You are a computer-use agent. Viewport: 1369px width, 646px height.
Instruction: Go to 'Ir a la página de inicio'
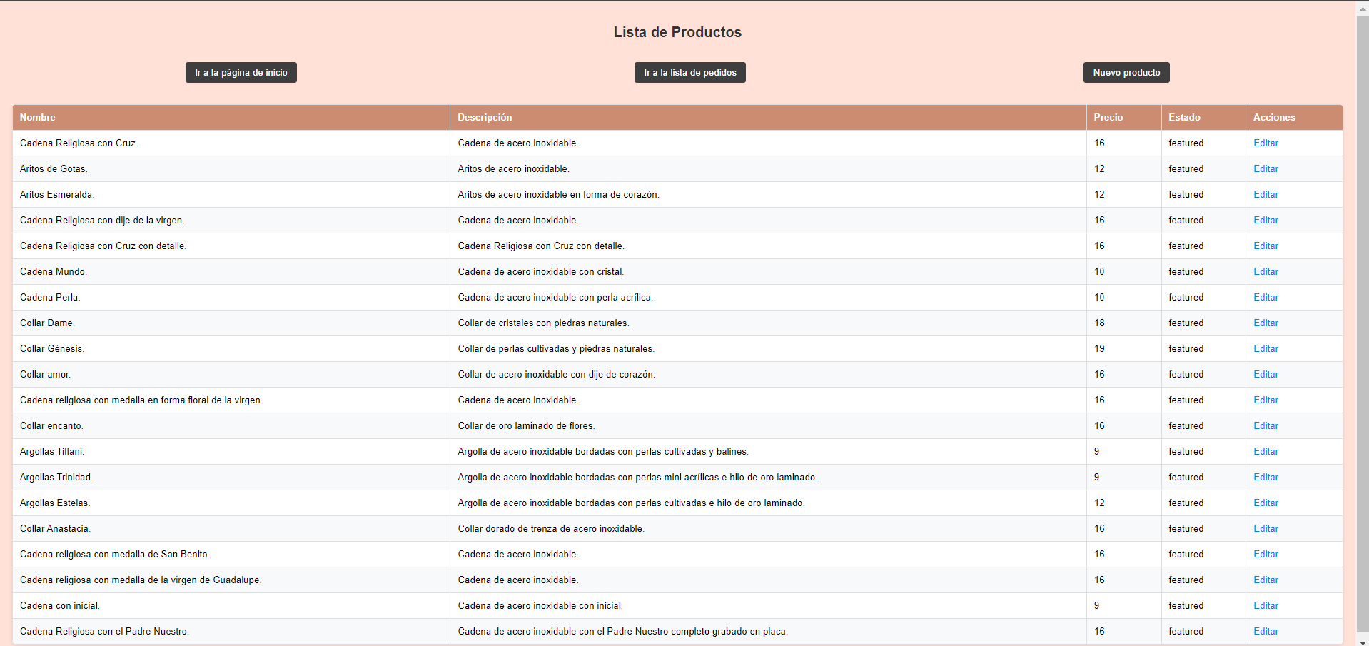point(241,72)
